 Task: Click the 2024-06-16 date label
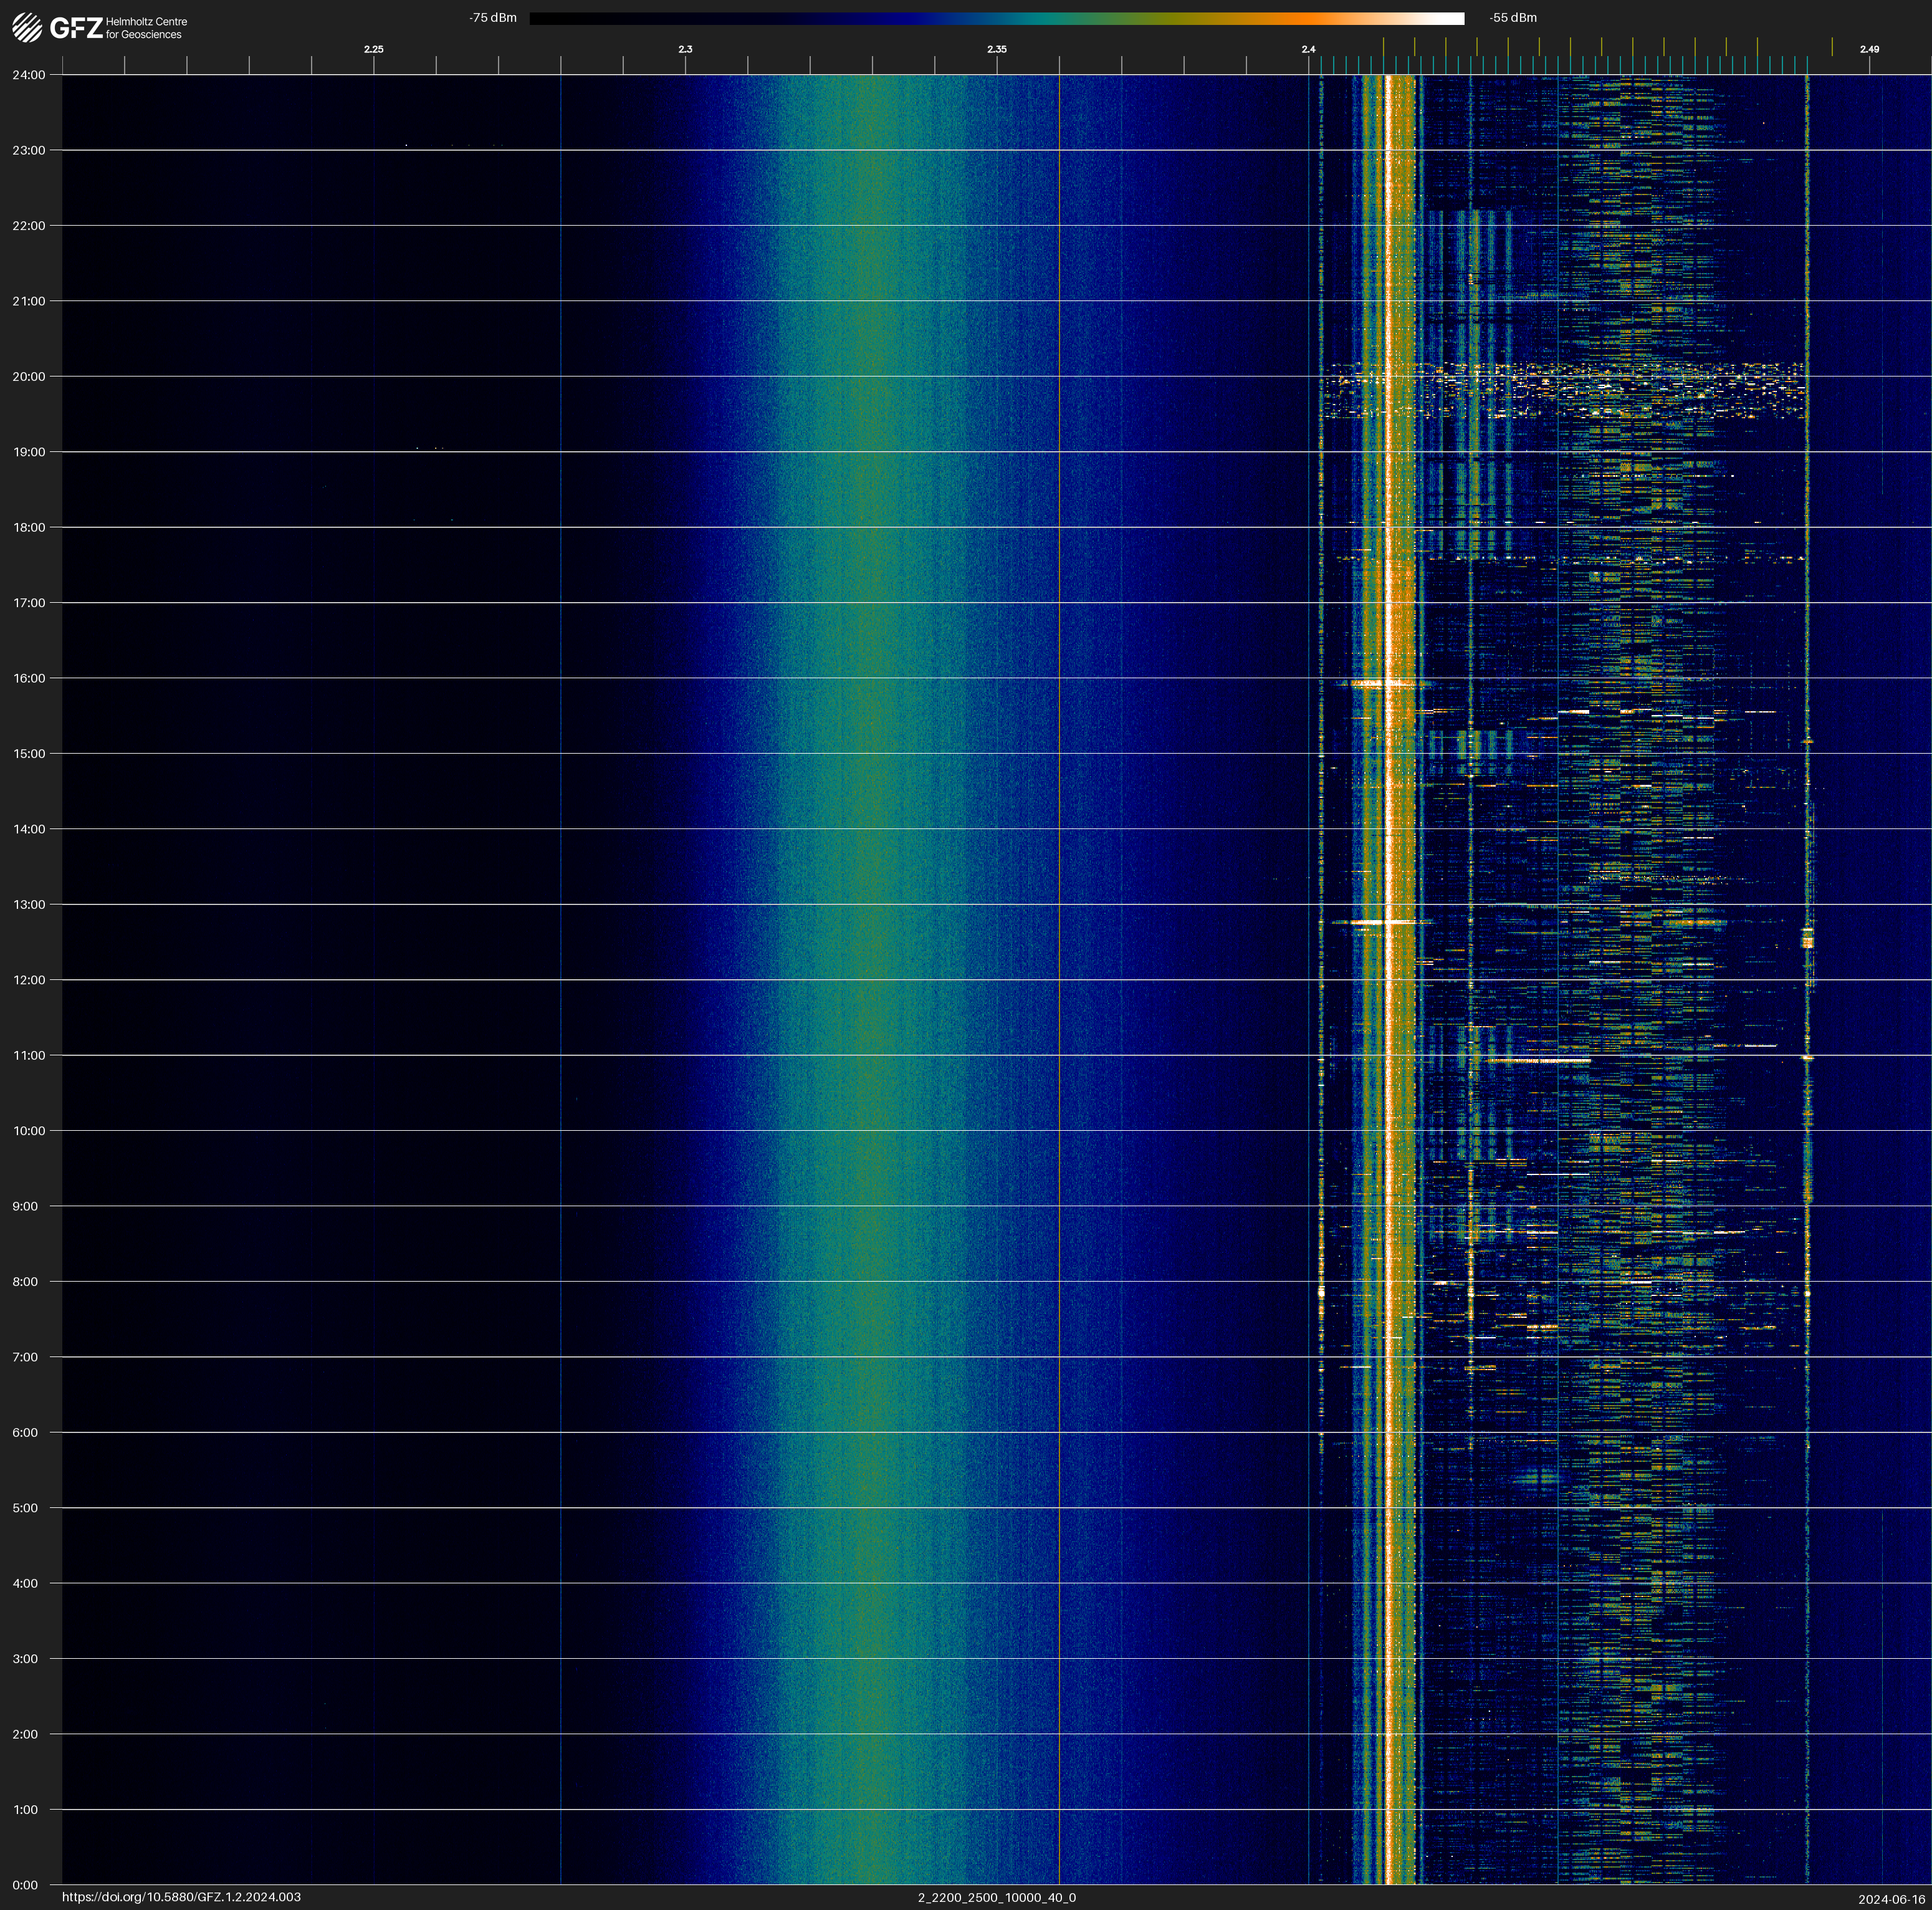(1891, 1899)
